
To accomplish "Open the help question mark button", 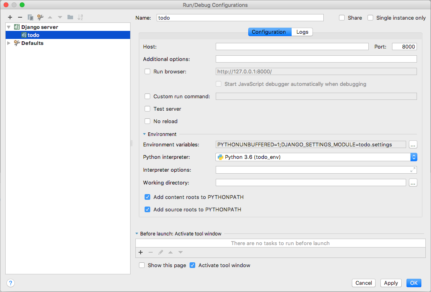I will point(10,283).
